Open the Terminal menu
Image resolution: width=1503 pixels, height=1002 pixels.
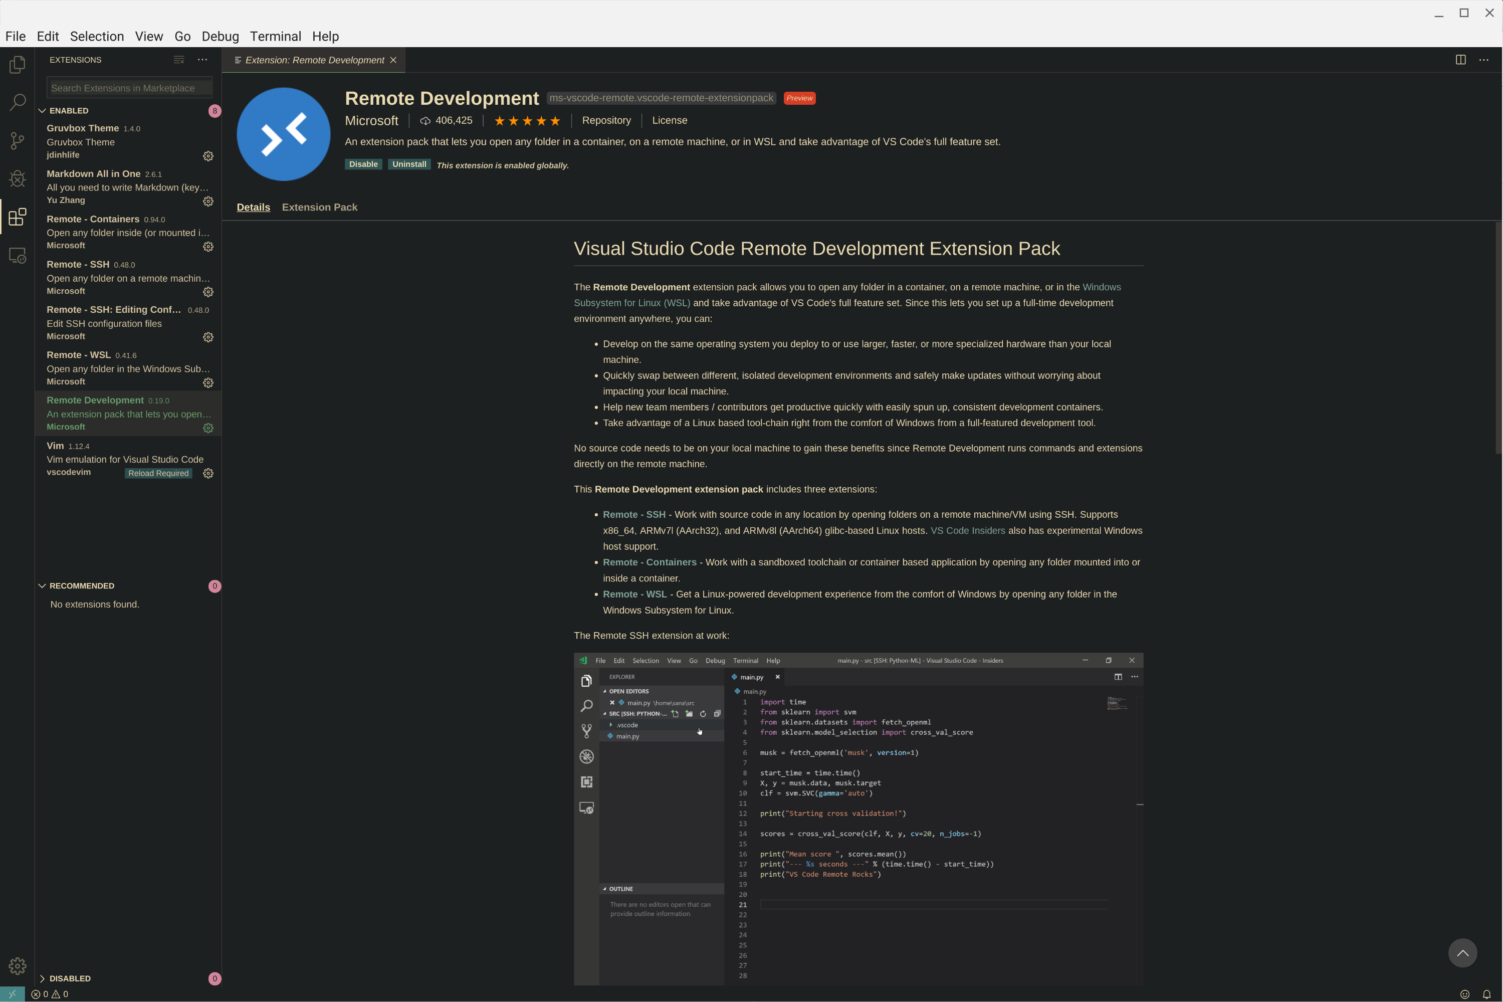pyautogui.click(x=275, y=37)
